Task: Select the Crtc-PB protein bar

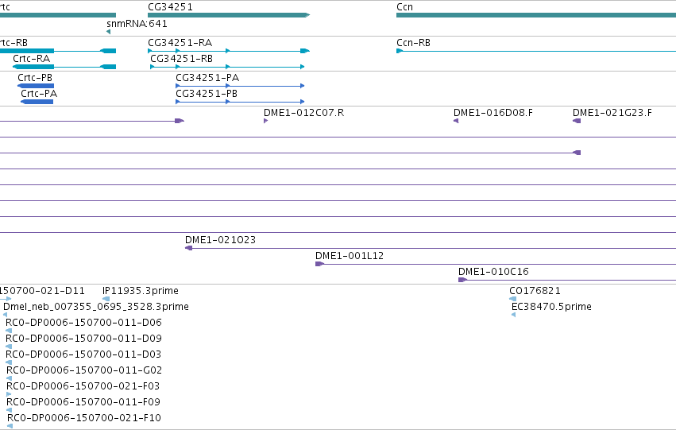Action: 36,86
